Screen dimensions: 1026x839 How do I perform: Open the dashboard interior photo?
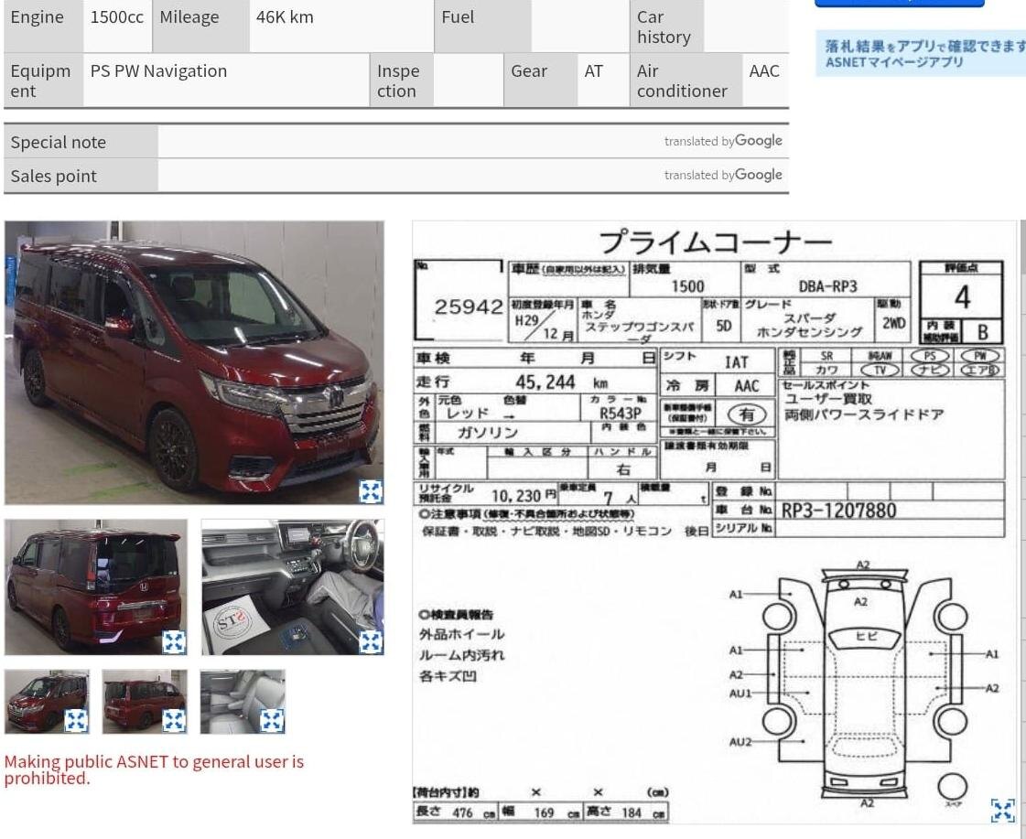[x=293, y=587]
